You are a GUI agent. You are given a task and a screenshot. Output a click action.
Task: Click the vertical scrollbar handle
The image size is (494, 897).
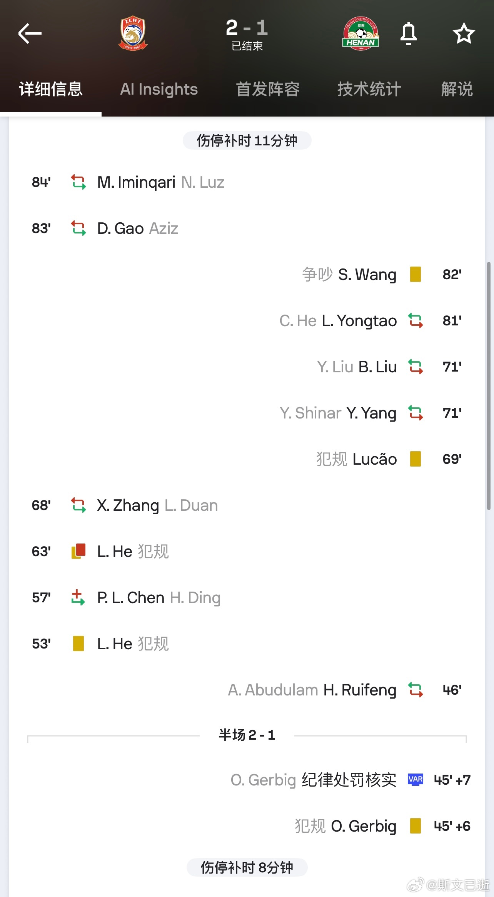tap(489, 386)
